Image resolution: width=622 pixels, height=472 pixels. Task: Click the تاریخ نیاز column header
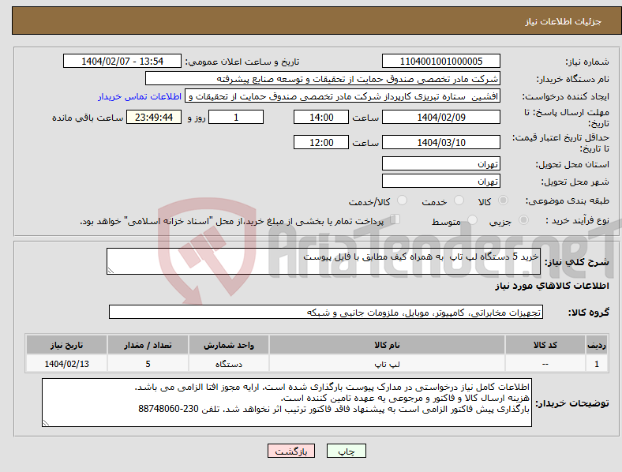[x=66, y=345]
